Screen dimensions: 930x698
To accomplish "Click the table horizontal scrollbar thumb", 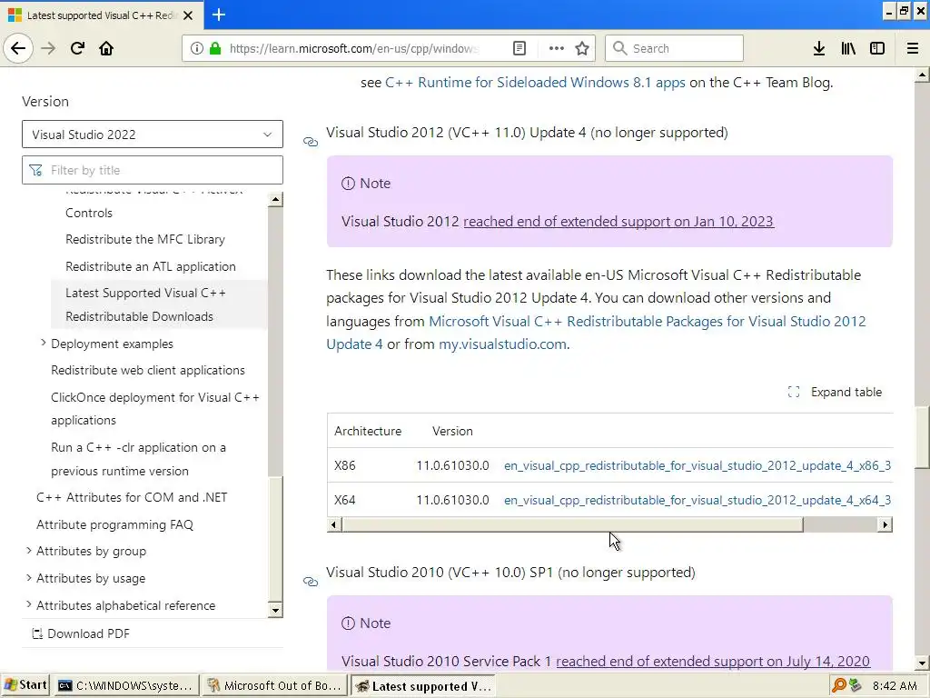I will pyautogui.click(x=572, y=524).
